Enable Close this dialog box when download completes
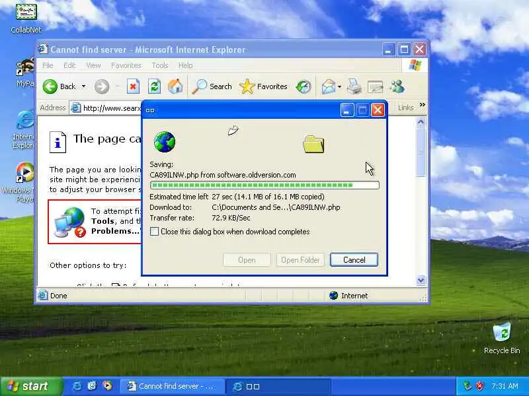The width and height of the screenshot is (529, 396). 154,232
